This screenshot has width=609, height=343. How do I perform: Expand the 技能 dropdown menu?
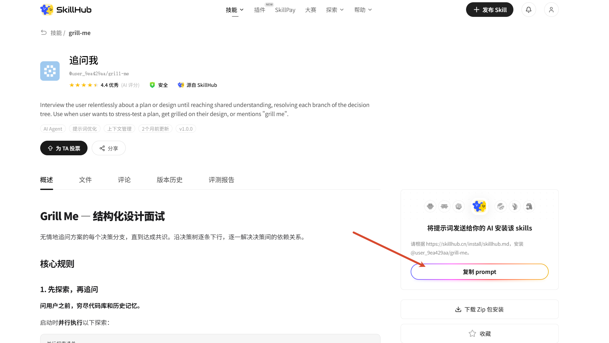(x=235, y=10)
